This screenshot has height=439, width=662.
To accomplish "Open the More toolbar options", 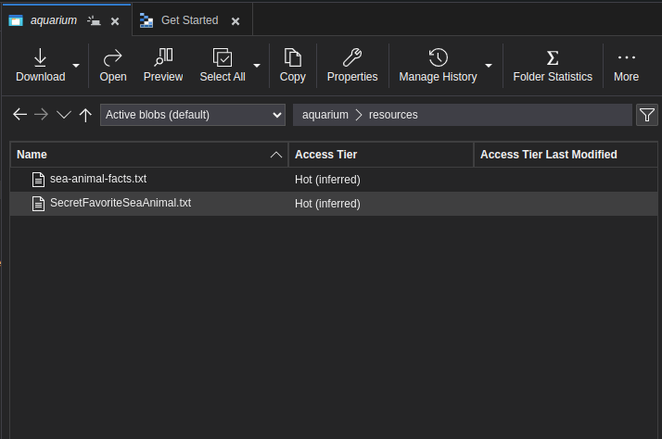I will [x=626, y=58].
